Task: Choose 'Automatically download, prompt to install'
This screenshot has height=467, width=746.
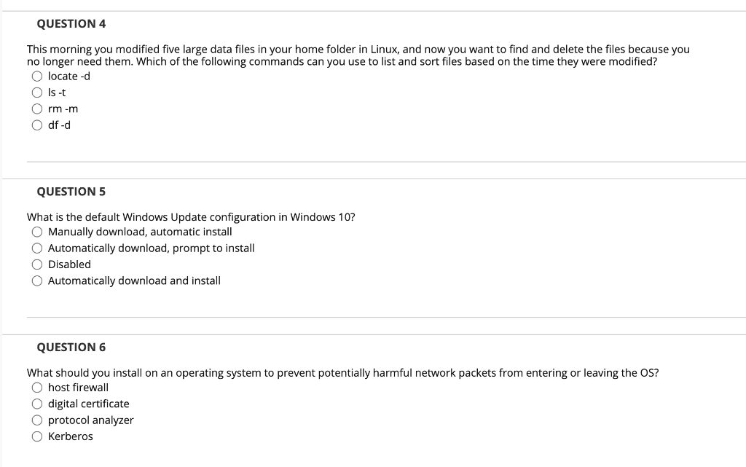Action: [x=37, y=248]
